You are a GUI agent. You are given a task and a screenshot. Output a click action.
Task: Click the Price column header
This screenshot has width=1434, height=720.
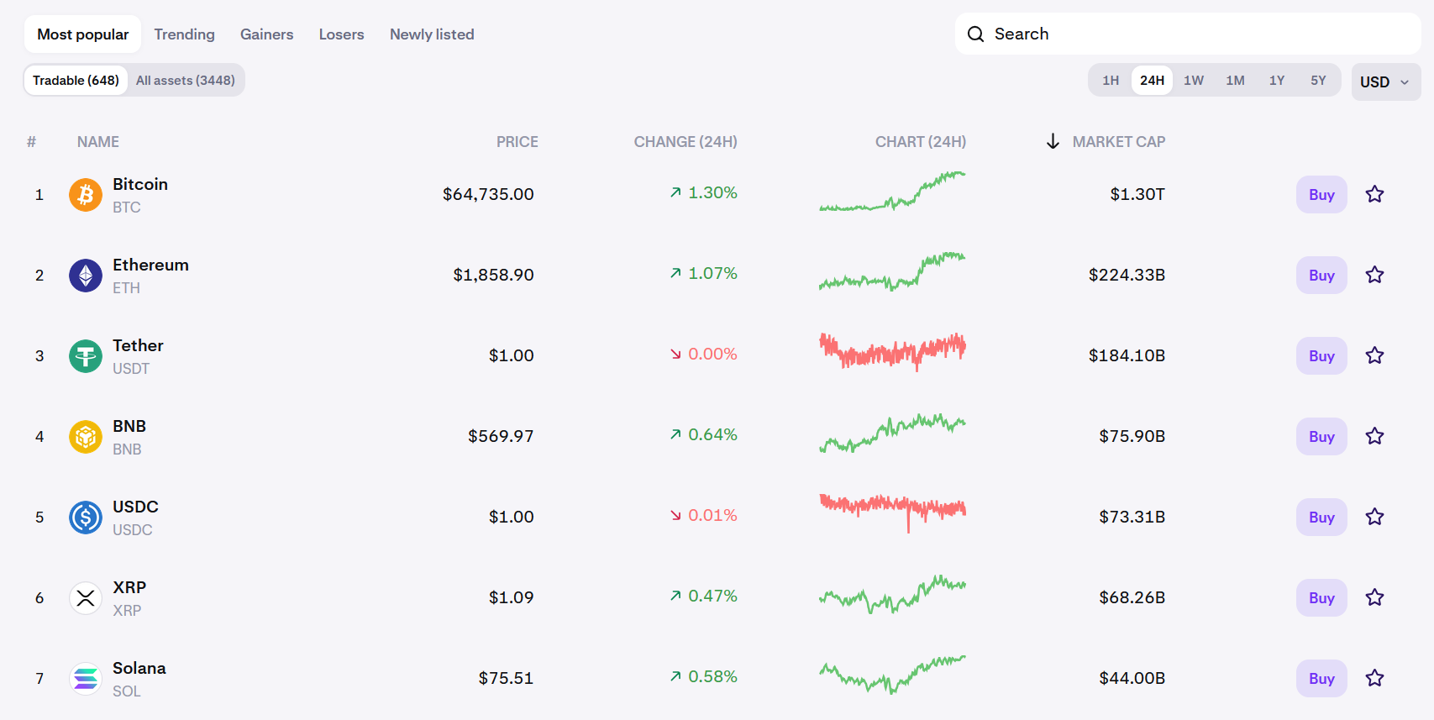point(517,142)
